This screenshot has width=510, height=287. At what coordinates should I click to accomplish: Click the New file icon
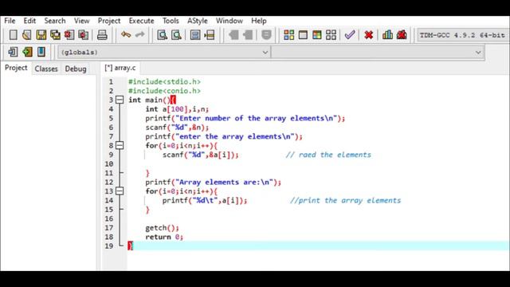click(x=13, y=35)
